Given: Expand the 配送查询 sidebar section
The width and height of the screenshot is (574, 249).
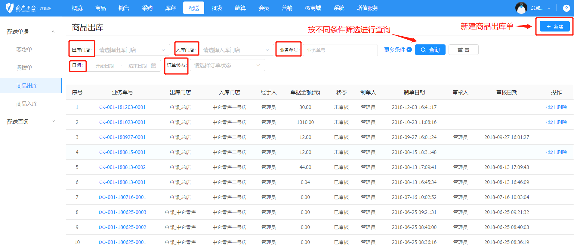Looking at the screenshot, I should click(53, 121).
